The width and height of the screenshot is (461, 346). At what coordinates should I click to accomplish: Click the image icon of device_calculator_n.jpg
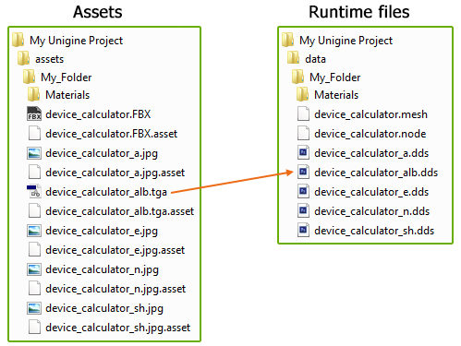pyautogui.click(x=34, y=269)
